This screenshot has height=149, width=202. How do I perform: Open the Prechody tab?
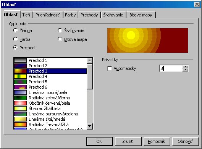tap(89, 15)
